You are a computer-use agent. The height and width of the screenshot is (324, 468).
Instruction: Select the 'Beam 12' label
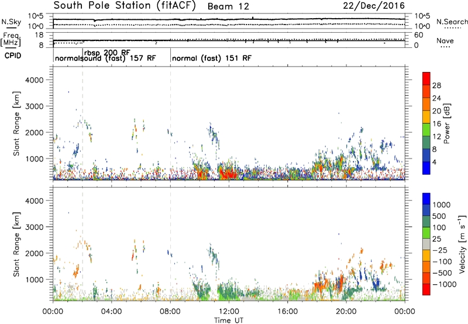228,6
